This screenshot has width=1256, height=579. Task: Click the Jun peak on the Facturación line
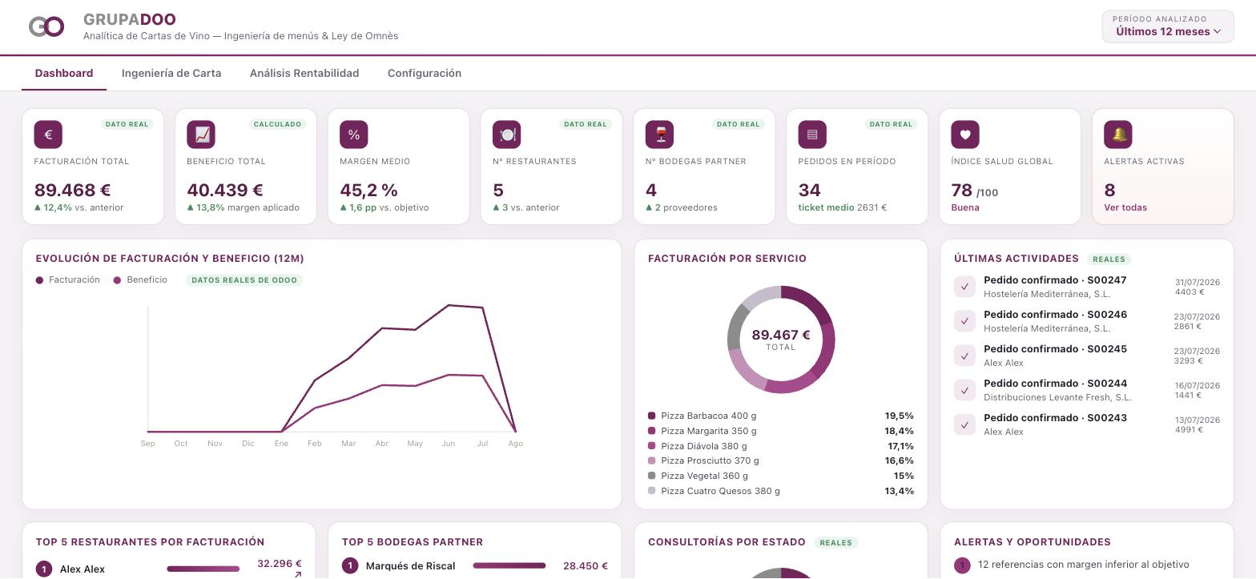point(449,305)
